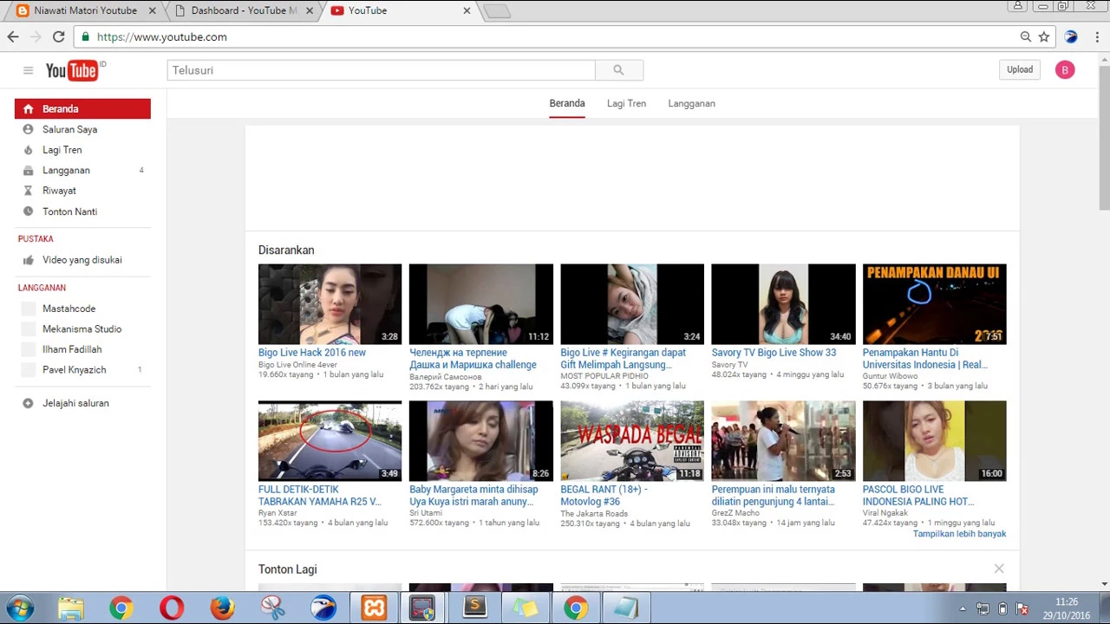Select the Langganan tab at page top

691,103
